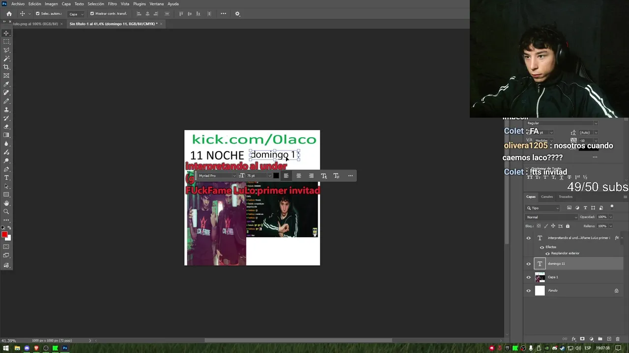Viewport: 629px width, 353px height.
Task: Hide the Fondo layer
Action: 529,291
